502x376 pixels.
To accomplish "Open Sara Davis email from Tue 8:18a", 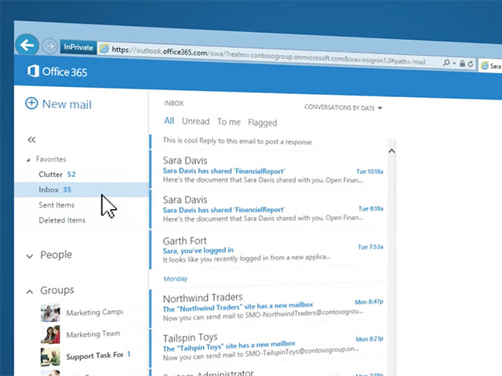I will pos(268,208).
